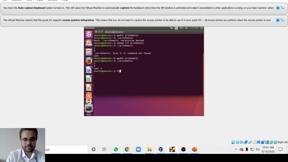This screenshot has width=288, height=162.
Task: Open the Windows clock showing 10:41 AM
Action: coord(268,149)
